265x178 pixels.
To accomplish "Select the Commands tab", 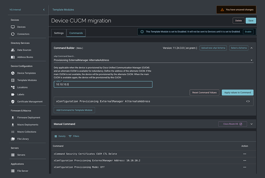I will [76, 33].
